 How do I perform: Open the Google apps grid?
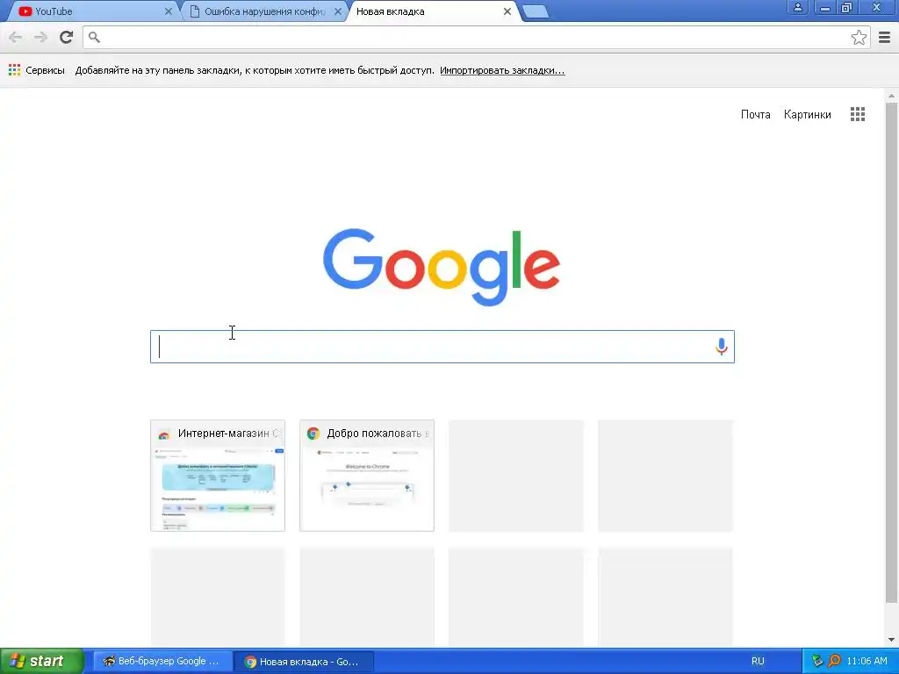pos(858,114)
